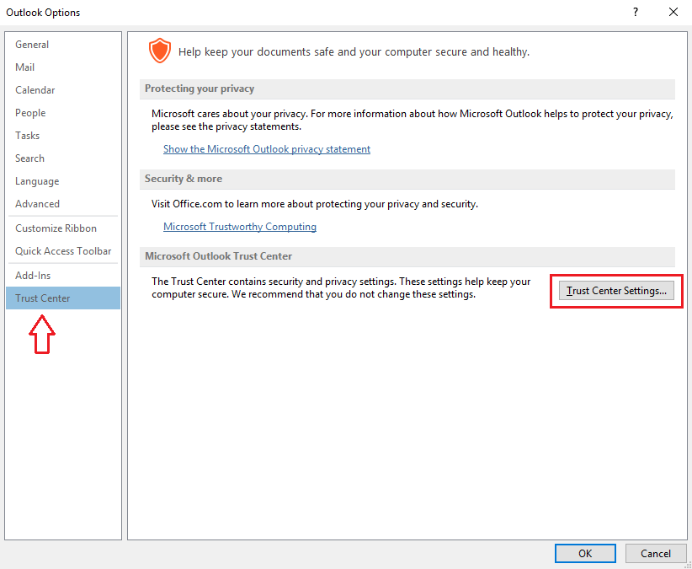Click the help question mark icon
Screen dimensions: 692x569
[x=635, y=13]
